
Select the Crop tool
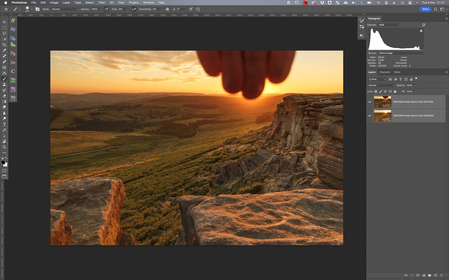[x=4, y=45]
